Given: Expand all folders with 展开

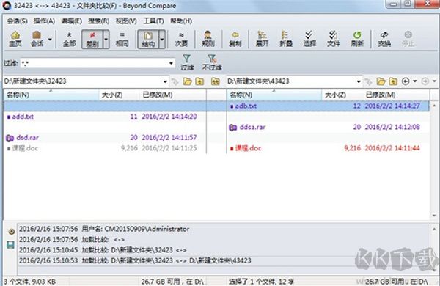Looking at the screenshot, I should pyautogui.click(x=262, y=39).
